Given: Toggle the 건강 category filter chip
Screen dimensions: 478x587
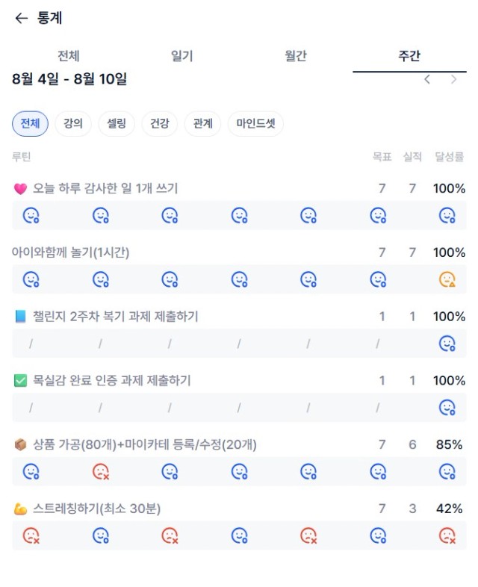Looking at the screenshot, I should click(160, 123).
